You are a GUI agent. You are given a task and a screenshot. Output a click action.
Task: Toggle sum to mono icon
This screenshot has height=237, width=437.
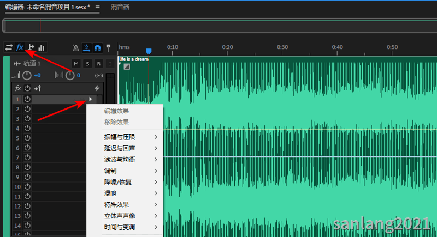click(99, 76)
